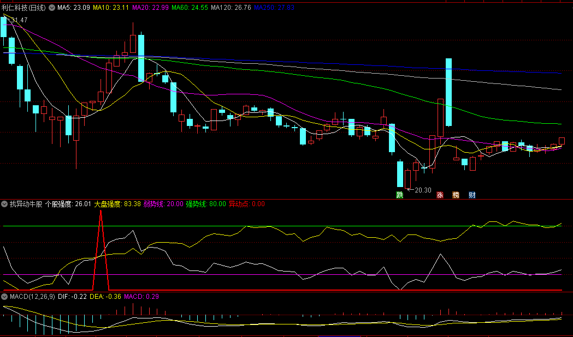Click the MACD: 0.29 value
This screenshot has height=337, width=573.
click(141, 297)
